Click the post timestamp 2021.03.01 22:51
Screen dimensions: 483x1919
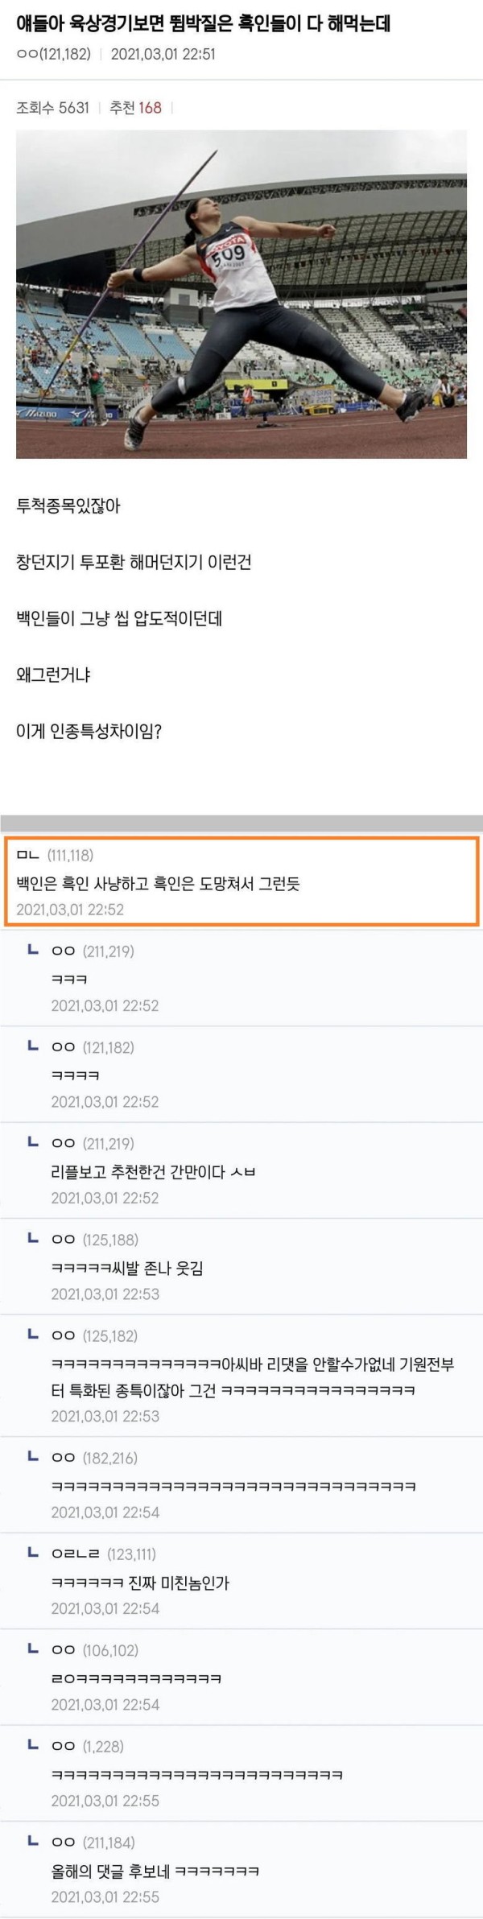coord(163,55)
